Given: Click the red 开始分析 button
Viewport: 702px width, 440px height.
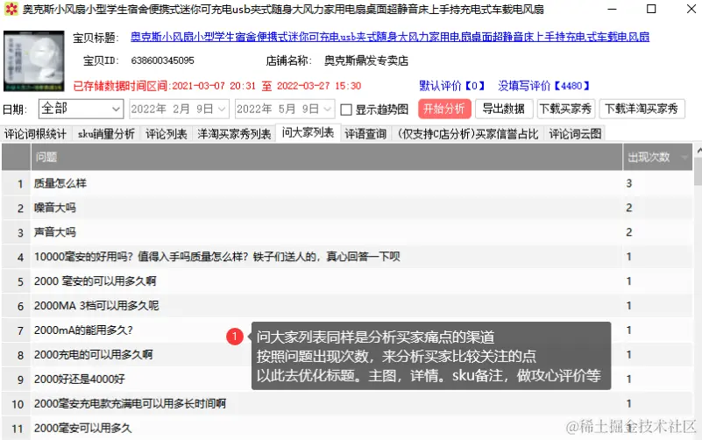Looking at the screenshot, I should 444,109.
